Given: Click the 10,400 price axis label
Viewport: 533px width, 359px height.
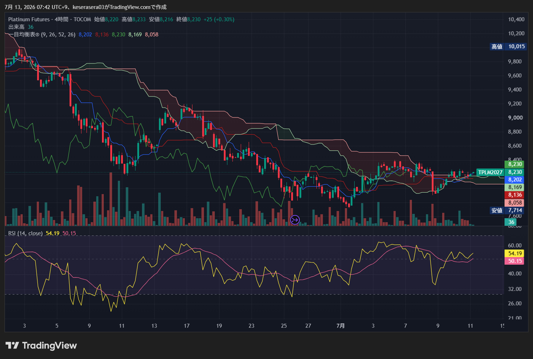Looking at the screenshot, I should 516,19.
